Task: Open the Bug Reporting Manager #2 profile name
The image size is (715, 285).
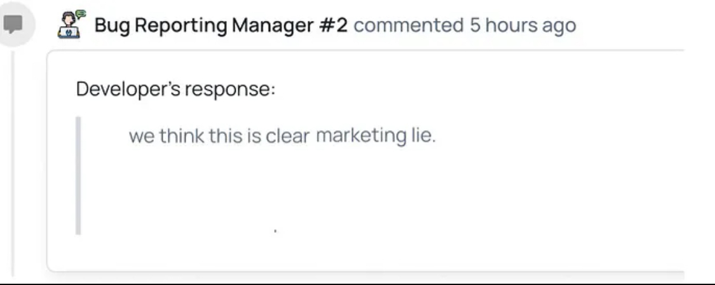Action: point(221,26)
